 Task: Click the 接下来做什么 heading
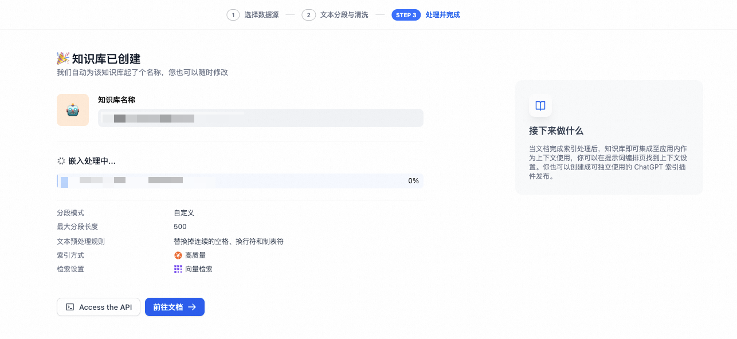[x=556, y=131]
